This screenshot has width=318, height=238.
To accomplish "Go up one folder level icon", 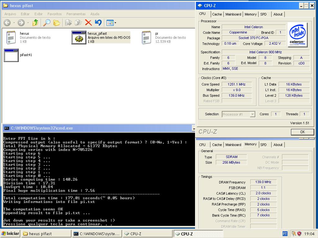I will click(35, 23).
